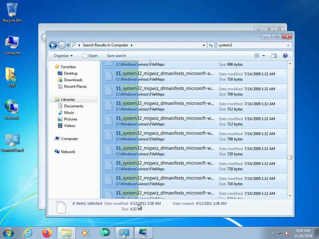This screenshot has width=319, height=239.
Task: Select Favorites in navigation pane
Action: pyautogui.click(x=68, y=67)
